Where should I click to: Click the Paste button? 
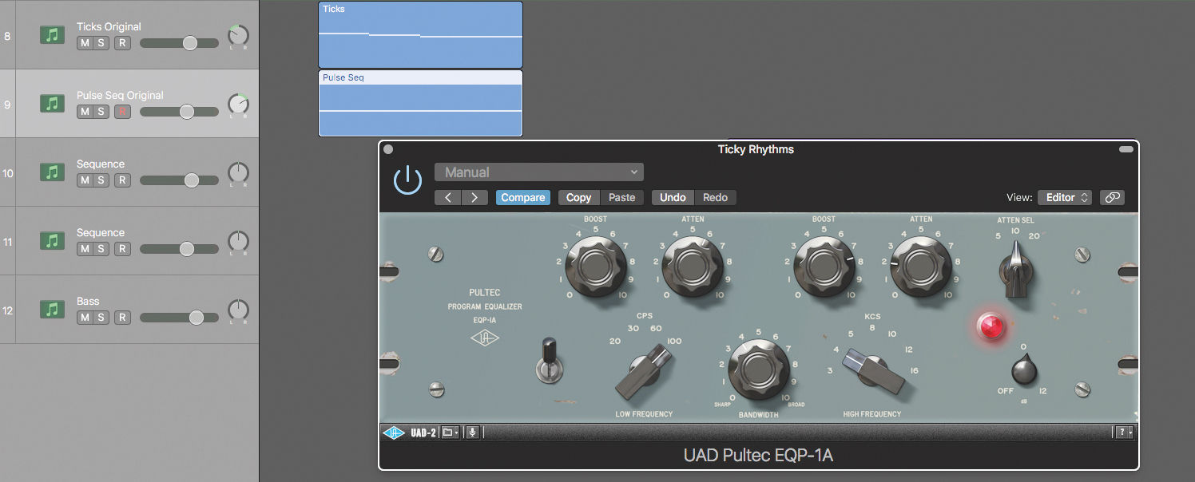[x=621, y=197]
